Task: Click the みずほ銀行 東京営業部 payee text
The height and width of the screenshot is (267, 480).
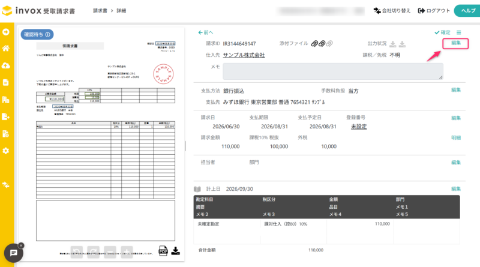Action: pyautogui.click(x=274, y=102)
